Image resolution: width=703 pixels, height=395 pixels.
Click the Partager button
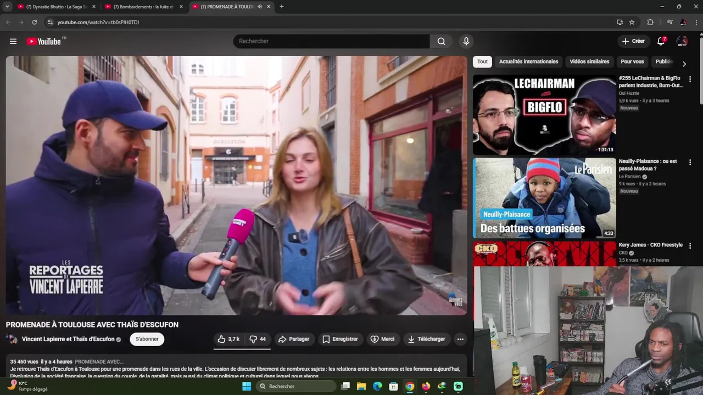[x=294, y=339]
